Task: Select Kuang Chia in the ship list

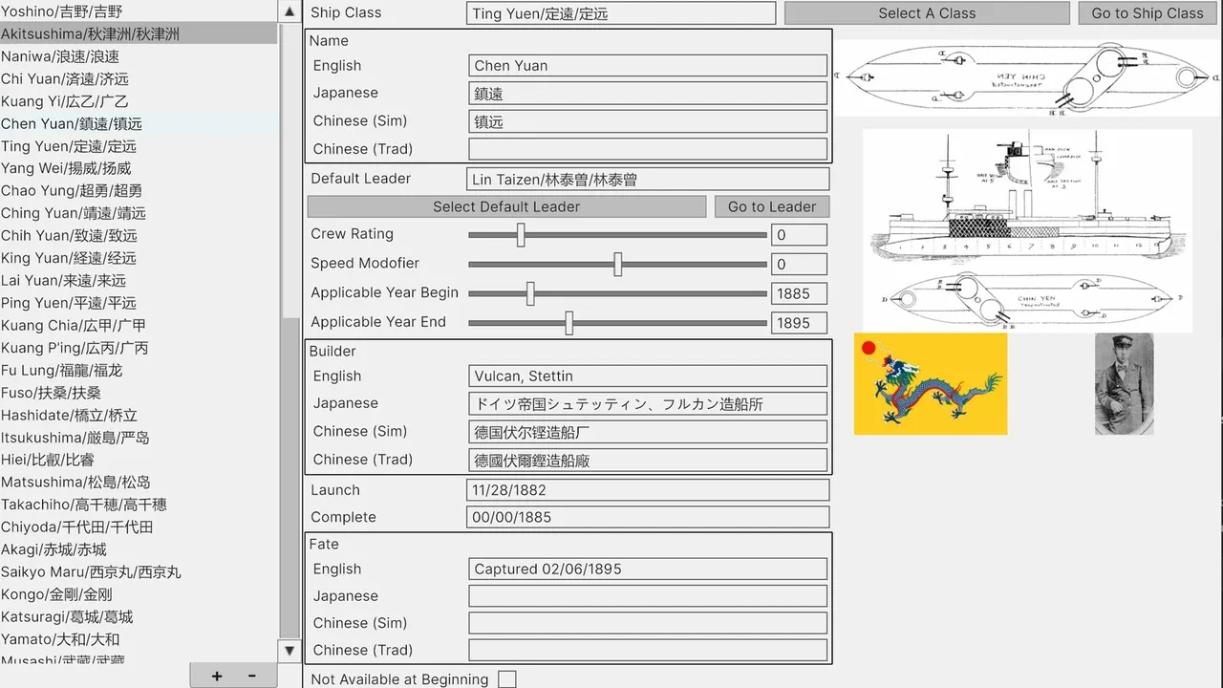Action: [139, 325]
